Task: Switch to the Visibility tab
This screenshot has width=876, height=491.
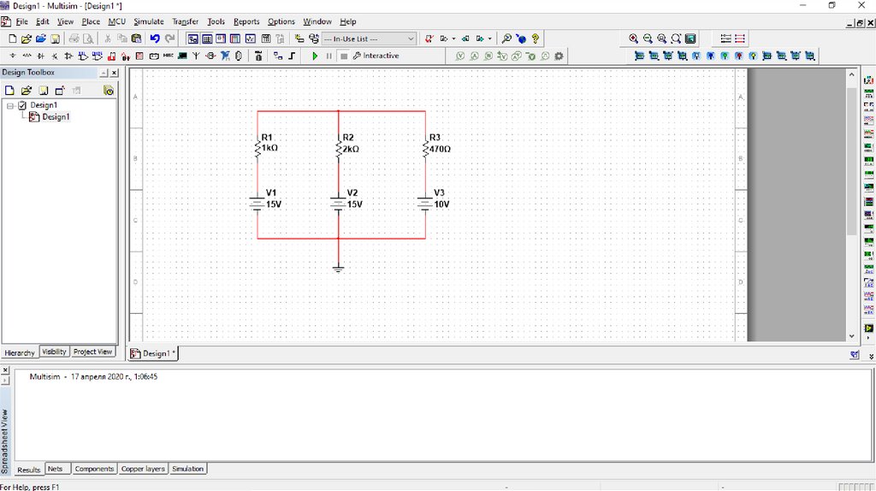Action: pos(54,352)
